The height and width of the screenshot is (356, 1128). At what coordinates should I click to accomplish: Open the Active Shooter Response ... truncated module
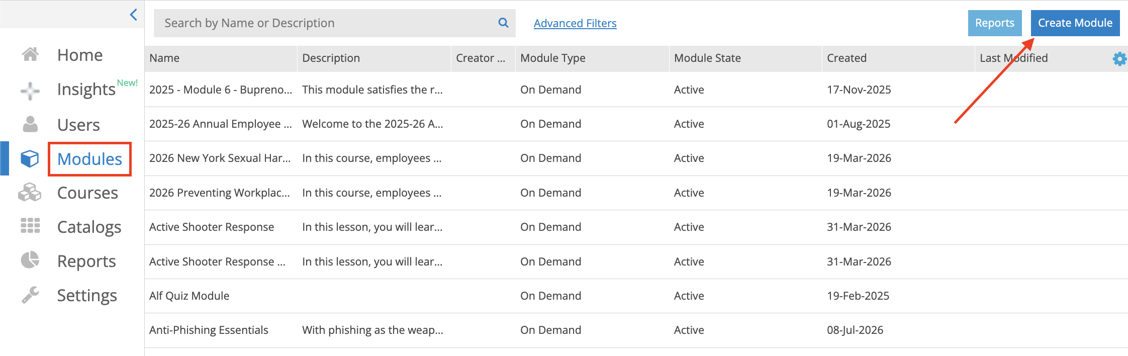tap(217, 262)
